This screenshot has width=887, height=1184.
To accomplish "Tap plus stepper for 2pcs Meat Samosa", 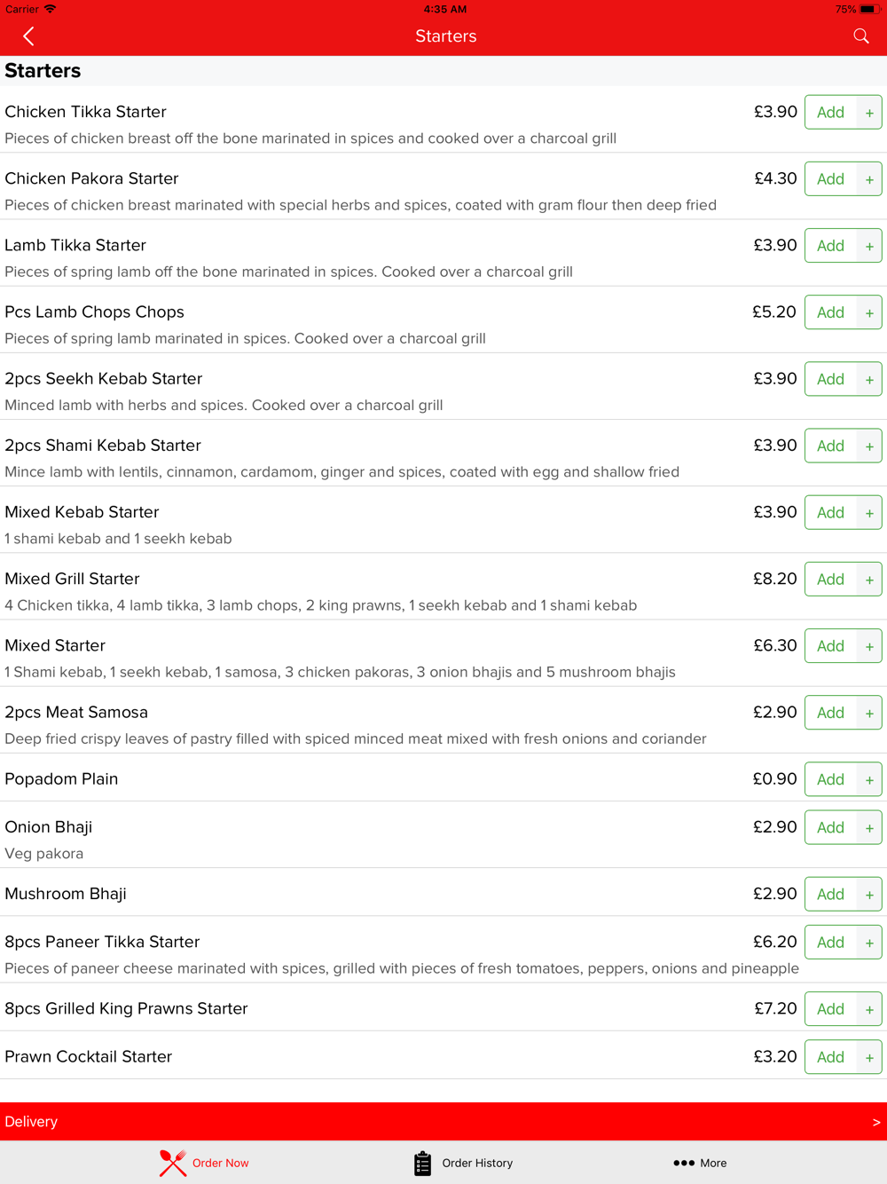I will click(869, 713).
